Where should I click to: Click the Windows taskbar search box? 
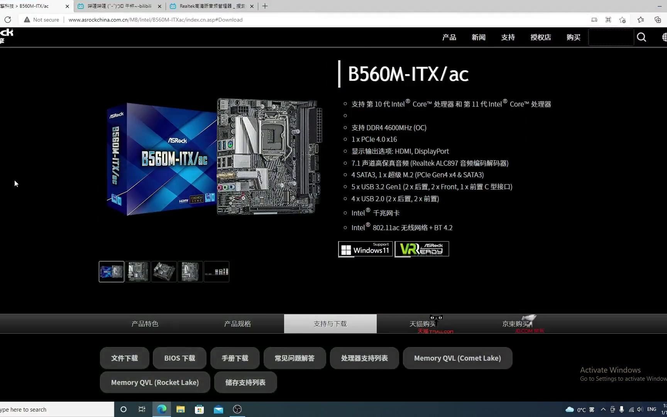click(x=57, y=409)
